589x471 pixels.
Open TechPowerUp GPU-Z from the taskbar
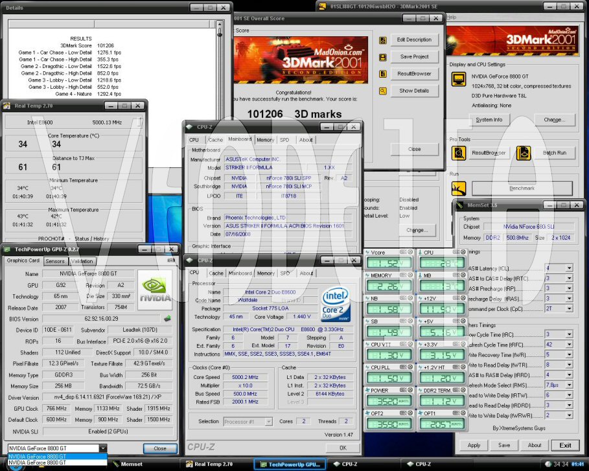coord(290,465)
